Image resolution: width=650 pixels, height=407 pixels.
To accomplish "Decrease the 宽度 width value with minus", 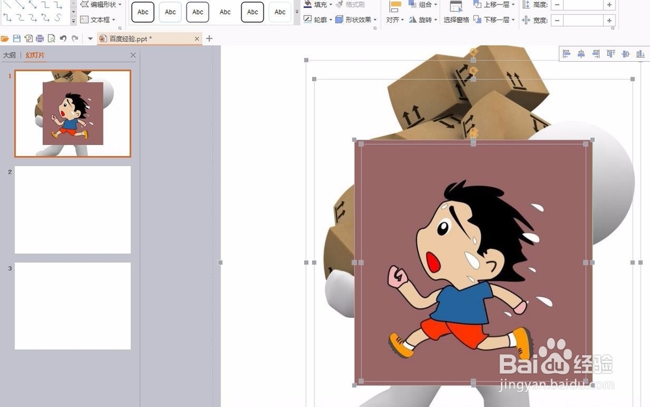I will [x=557, y=20].
